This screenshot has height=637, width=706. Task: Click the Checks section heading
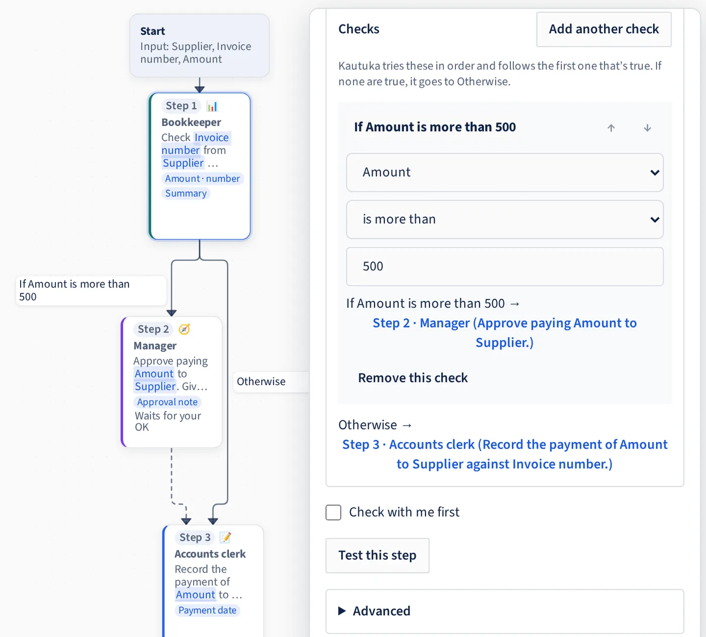(359, 29)
